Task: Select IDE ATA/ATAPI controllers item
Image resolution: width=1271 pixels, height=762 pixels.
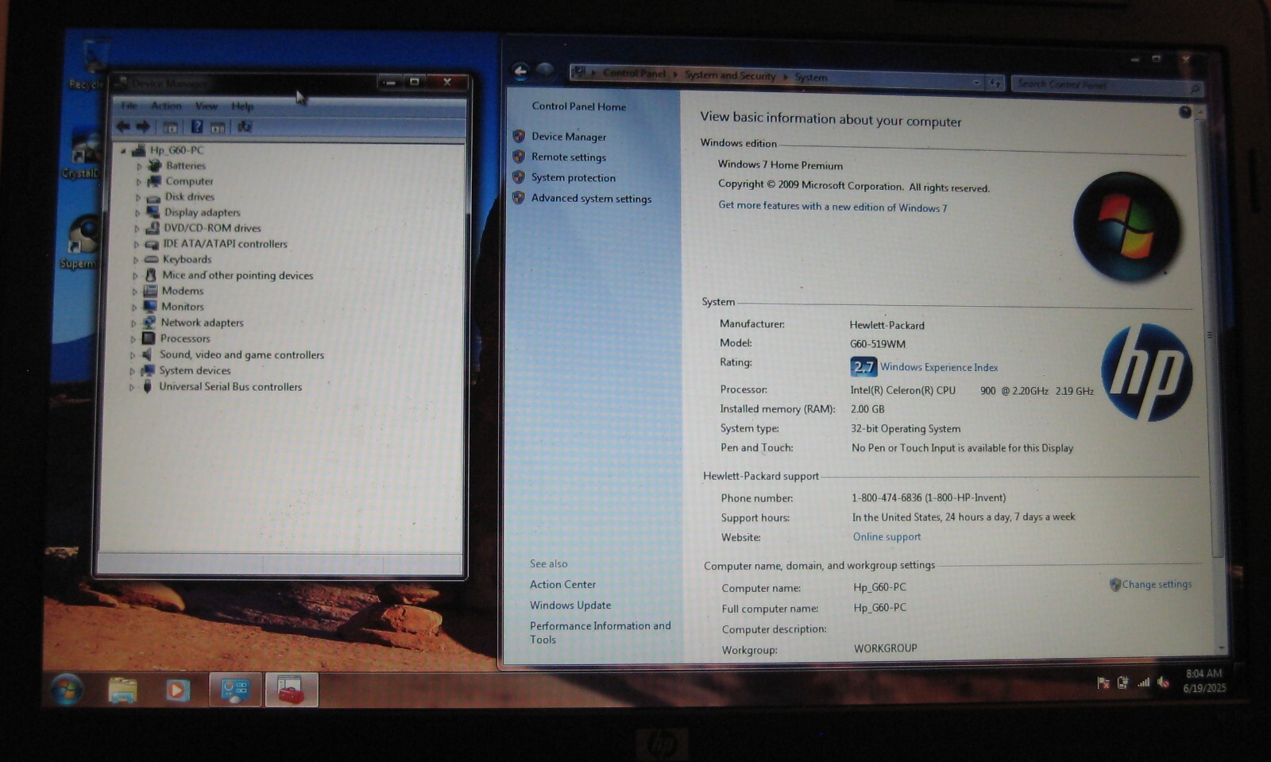Action: (225, 244)
